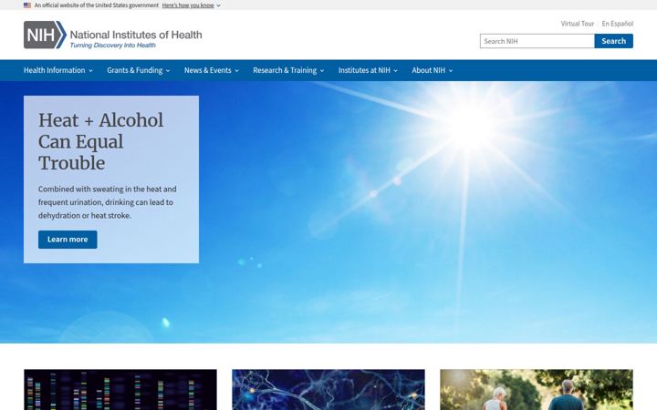Open the older couple outdoors thumbnail
This screenshot has height=410, width=657.
coord(537,390)
